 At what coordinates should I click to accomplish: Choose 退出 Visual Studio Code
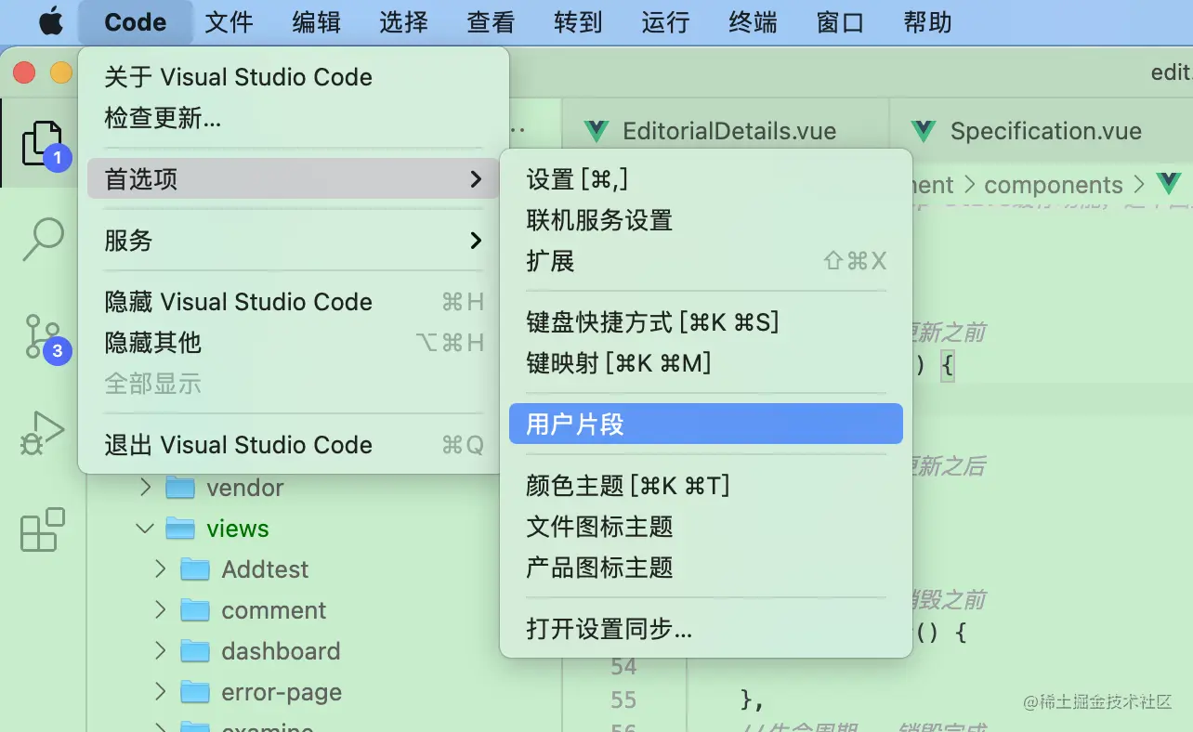(x=294, y=445)
